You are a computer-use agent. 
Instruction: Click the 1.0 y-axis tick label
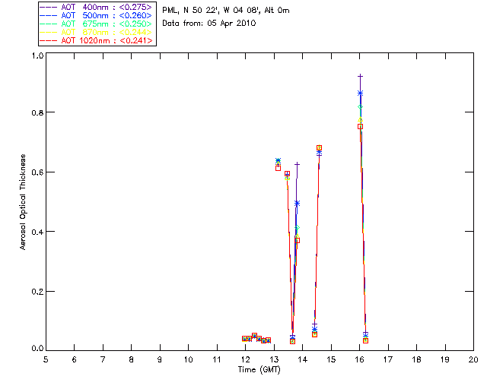click(x=37, y=55)
